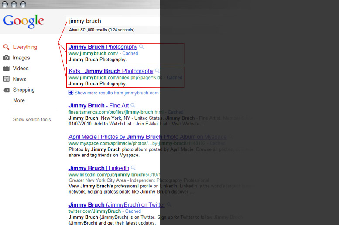Viewport: 339px width, 225px height.
Task: Click the third window control button in title bar
Action: coord(23,4)
